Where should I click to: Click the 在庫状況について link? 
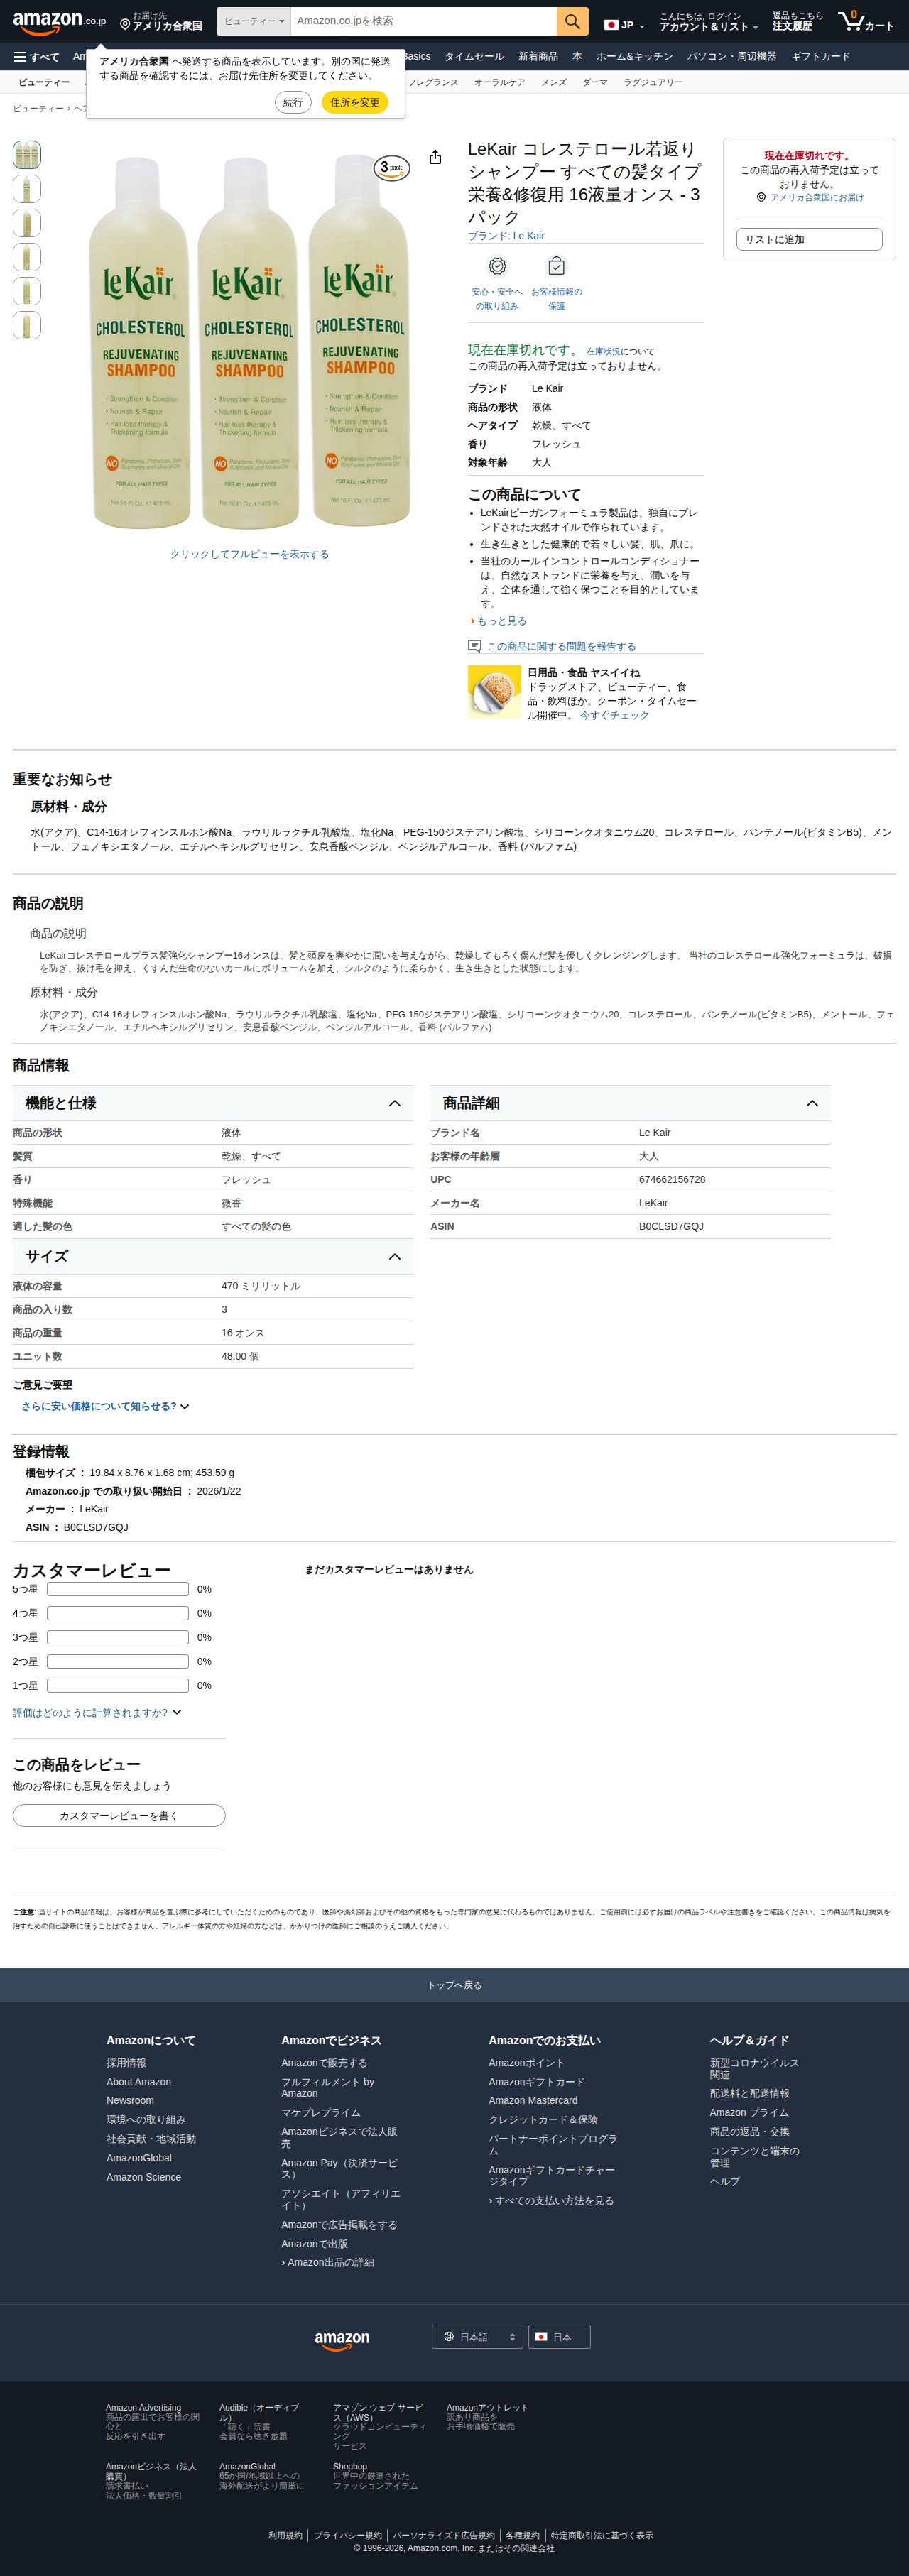coord(620,352)
